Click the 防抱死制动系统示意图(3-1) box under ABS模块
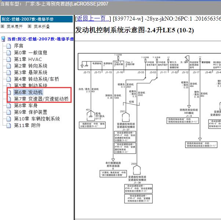 [x=183, y=120]
